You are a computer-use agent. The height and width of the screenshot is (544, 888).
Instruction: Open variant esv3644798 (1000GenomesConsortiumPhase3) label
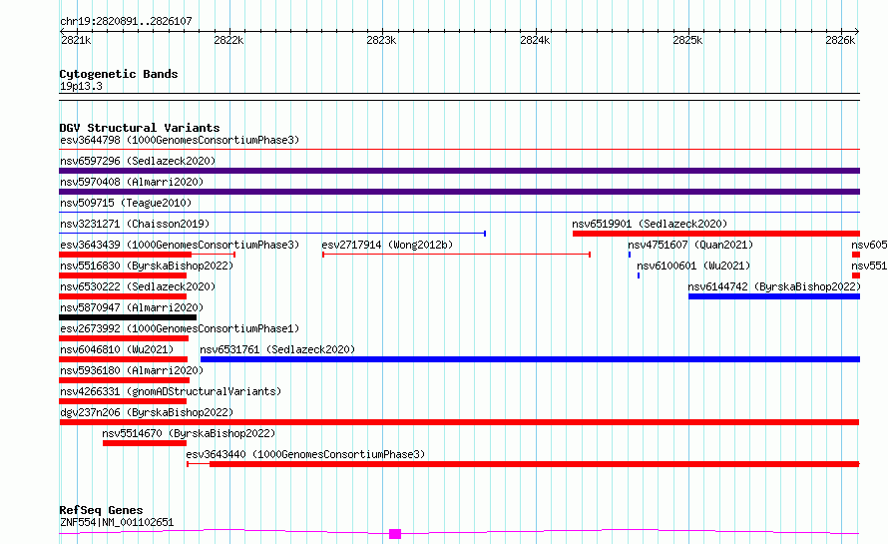click(180, 140)
